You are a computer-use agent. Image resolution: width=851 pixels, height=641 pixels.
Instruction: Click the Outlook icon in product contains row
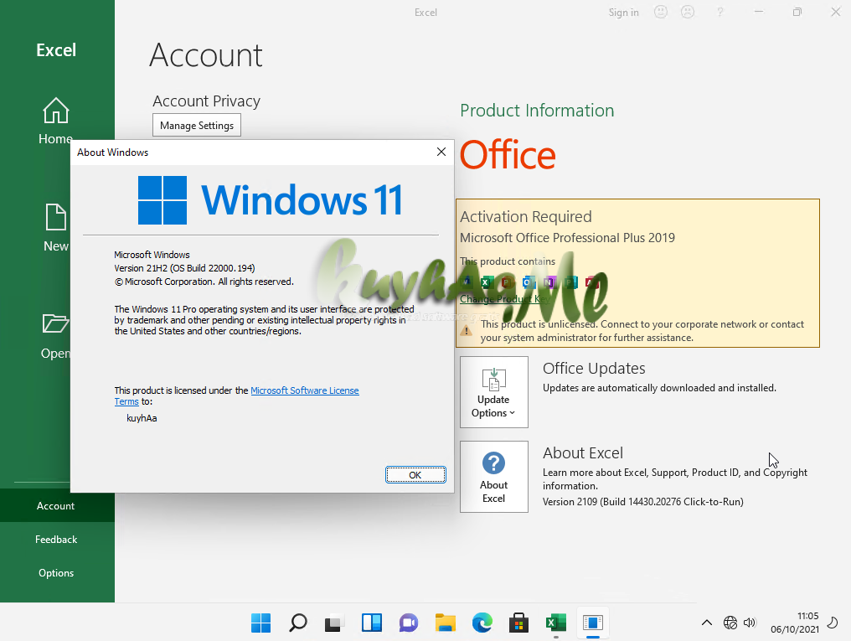coord(529,282)
